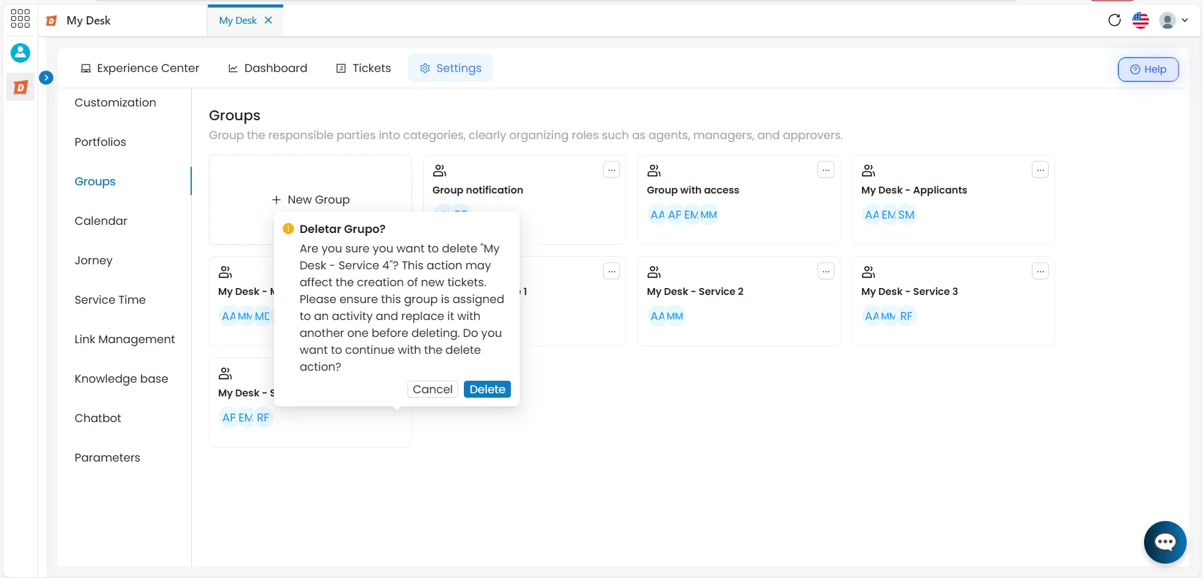
Task: Open Calendar settings
Action: click(x=101, y=221)
